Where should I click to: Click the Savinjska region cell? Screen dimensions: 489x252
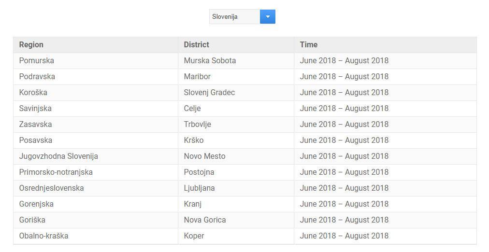tap(35, 109)
